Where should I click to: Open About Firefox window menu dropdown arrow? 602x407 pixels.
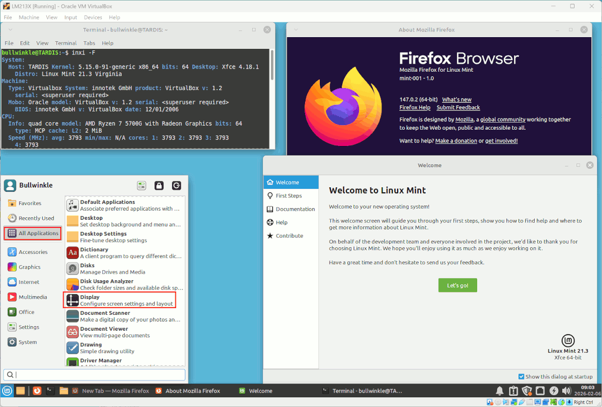[x=296, y=30]
